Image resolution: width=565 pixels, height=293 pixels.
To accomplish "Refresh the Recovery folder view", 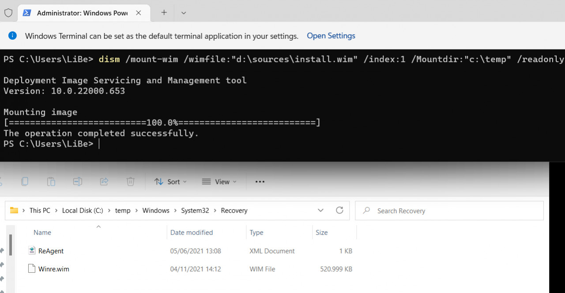I will click(339, 210).
